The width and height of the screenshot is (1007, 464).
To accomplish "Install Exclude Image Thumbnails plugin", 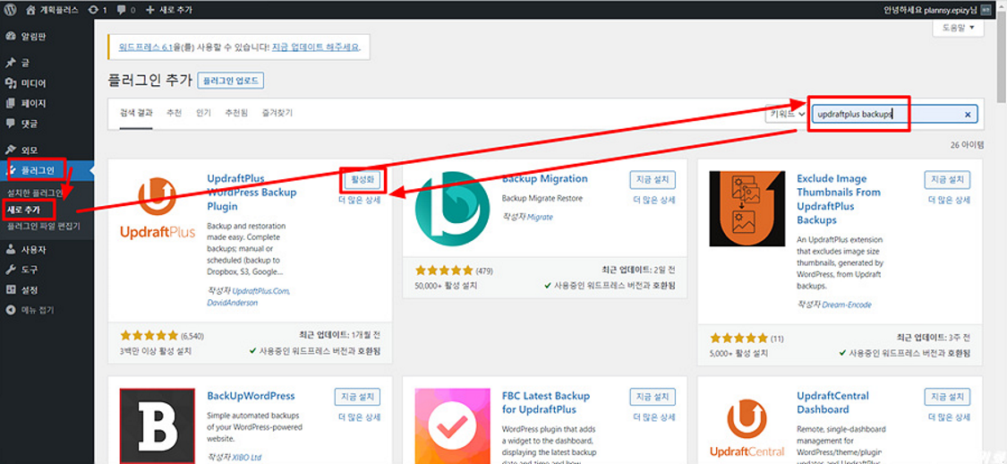I will 947,180.
